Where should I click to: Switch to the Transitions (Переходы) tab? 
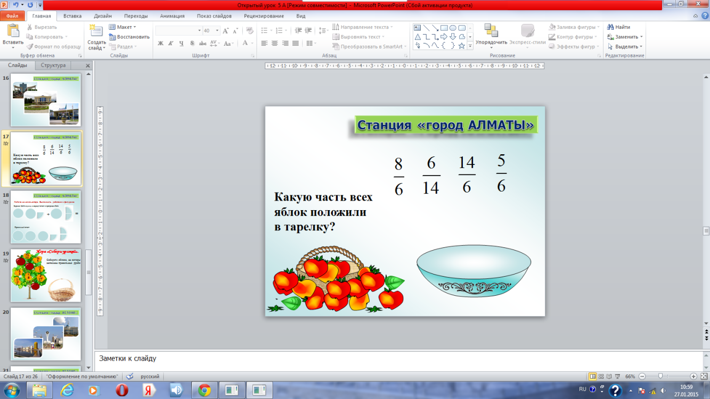click(135, 16)
